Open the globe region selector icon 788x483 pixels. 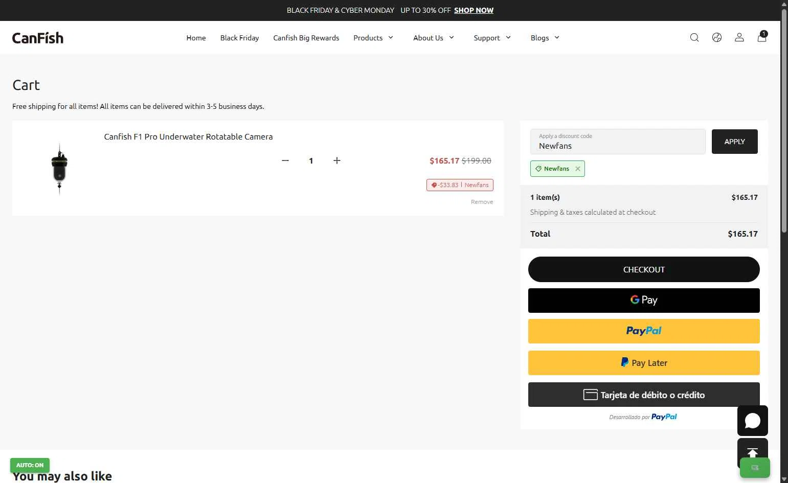coord(717,37)
